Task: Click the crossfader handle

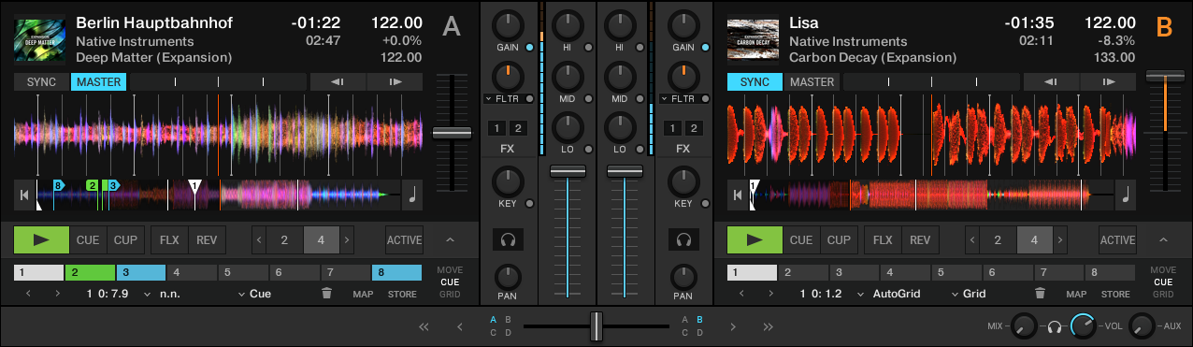Action: coord(596,326)
